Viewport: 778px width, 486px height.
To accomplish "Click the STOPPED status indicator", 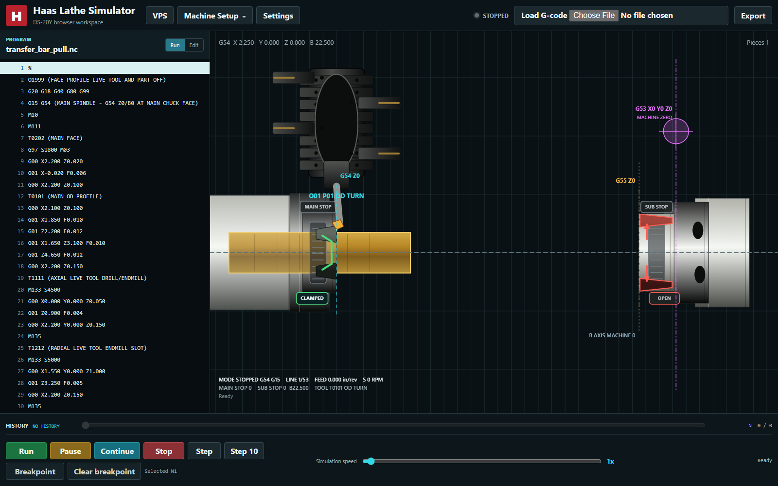I will (491, 16).
